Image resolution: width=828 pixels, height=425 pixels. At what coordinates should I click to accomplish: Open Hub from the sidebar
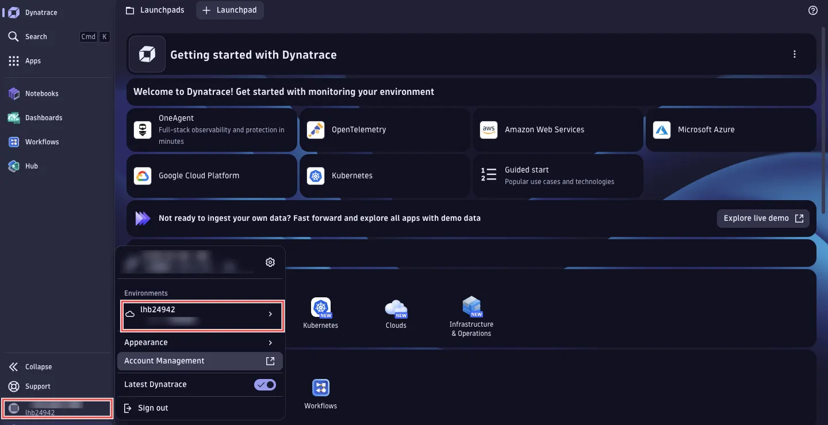click(57, 166)
